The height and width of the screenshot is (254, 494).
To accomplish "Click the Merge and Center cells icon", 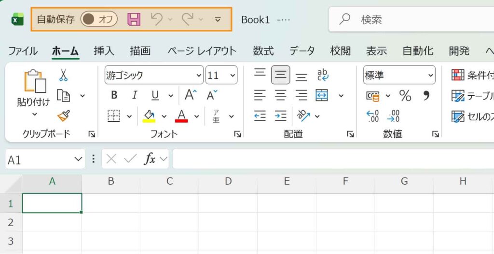I will pyautogui.click(x=322, y=95).
